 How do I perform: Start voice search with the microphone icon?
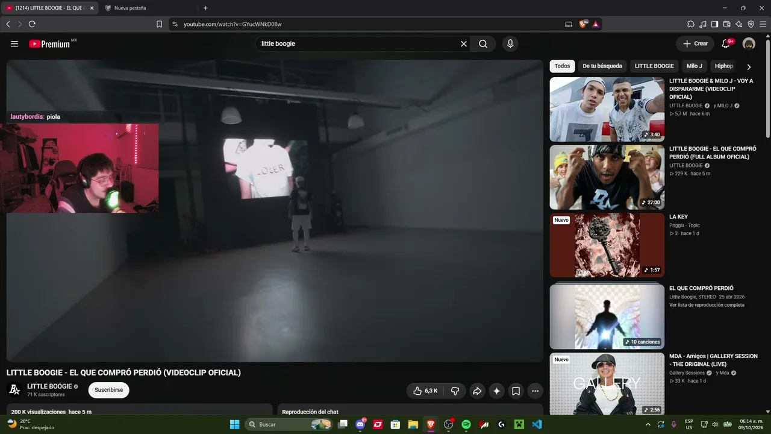pos(510,44)
